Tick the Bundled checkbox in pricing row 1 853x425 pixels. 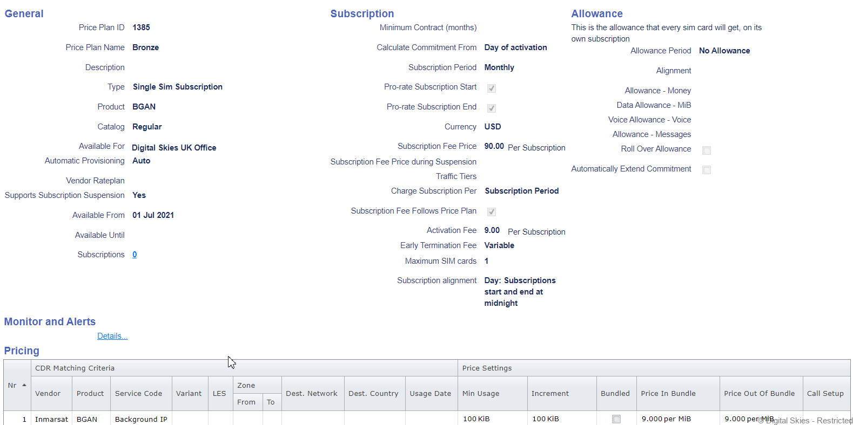616,419
